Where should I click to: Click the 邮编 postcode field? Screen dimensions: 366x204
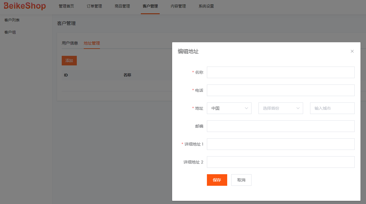(x=281, y=126)
